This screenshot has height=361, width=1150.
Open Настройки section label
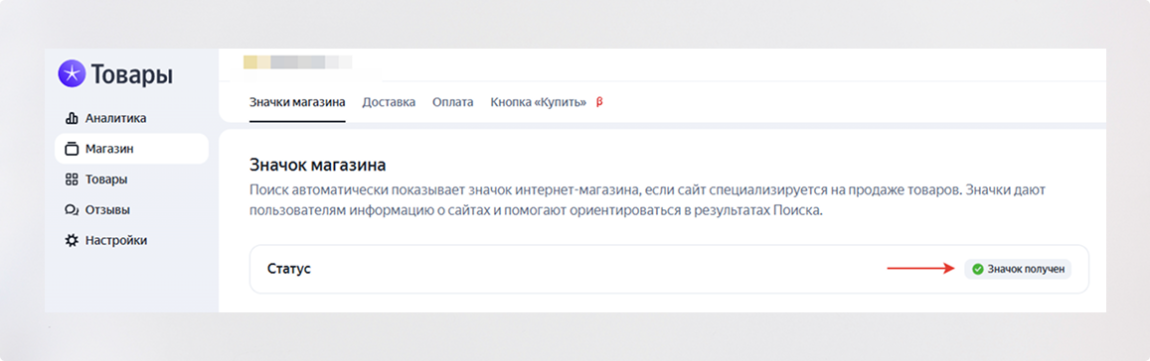[116, 240]
